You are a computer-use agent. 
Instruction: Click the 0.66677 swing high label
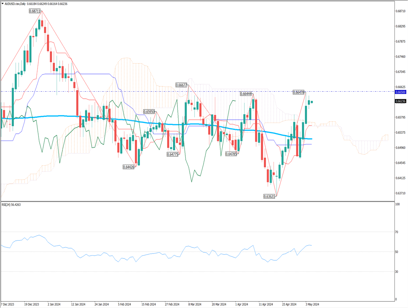click(x=182, y=85)
